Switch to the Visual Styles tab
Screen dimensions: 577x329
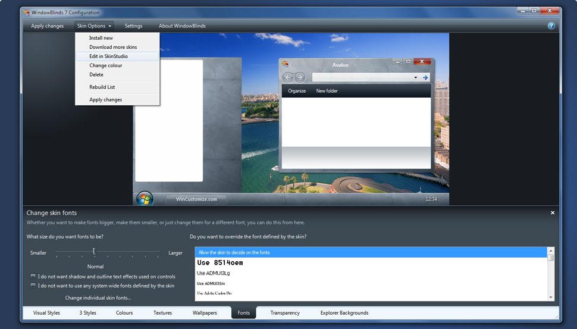click(x=46, y=313)
